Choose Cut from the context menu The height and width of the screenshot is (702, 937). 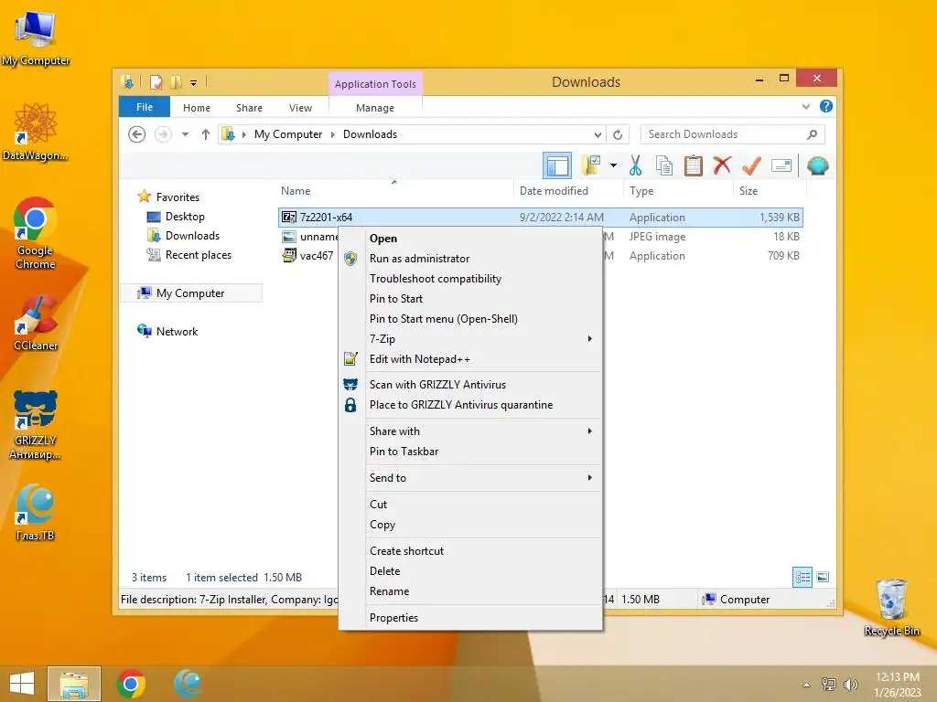(471, 505)
